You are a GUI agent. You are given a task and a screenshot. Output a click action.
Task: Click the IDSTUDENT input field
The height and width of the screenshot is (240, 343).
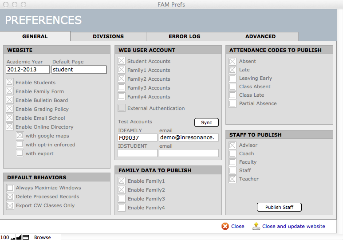click(137, 153)
